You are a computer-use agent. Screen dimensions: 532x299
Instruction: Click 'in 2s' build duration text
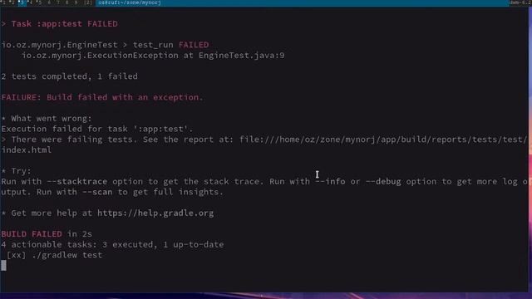(x=80, y=234)
